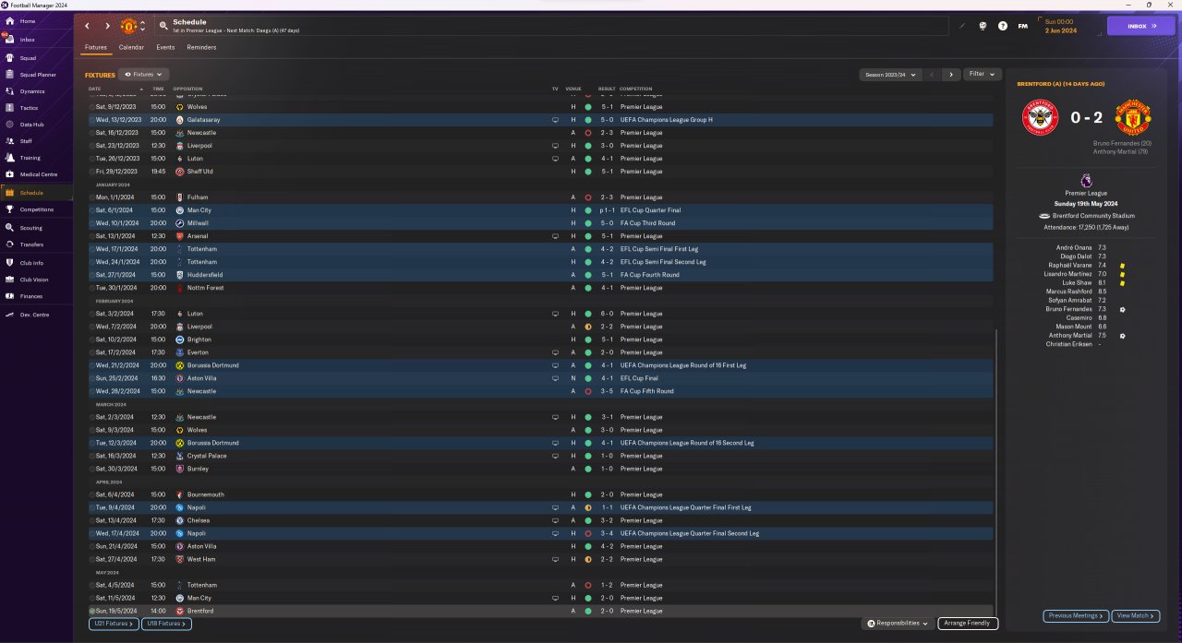The image size is (1182, 643).
Task: Click the back navigation arrow
Action: pos(88,26)
